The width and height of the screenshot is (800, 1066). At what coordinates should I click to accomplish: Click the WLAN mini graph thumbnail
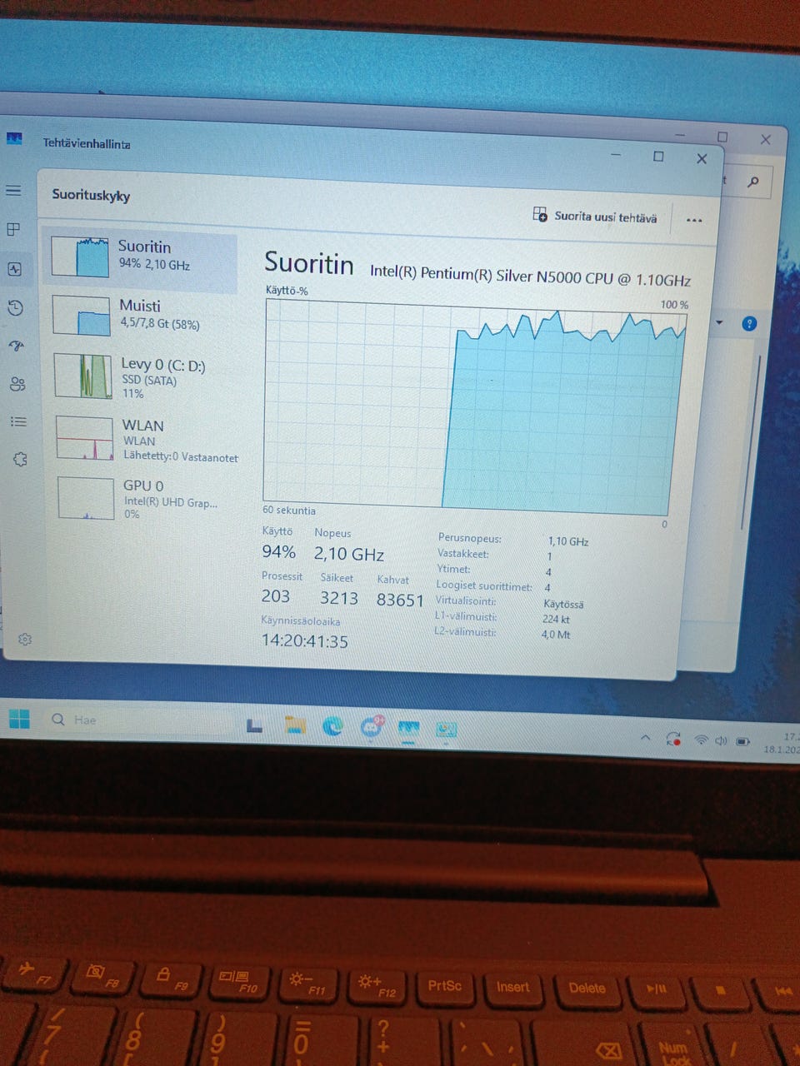pos(85,438)
